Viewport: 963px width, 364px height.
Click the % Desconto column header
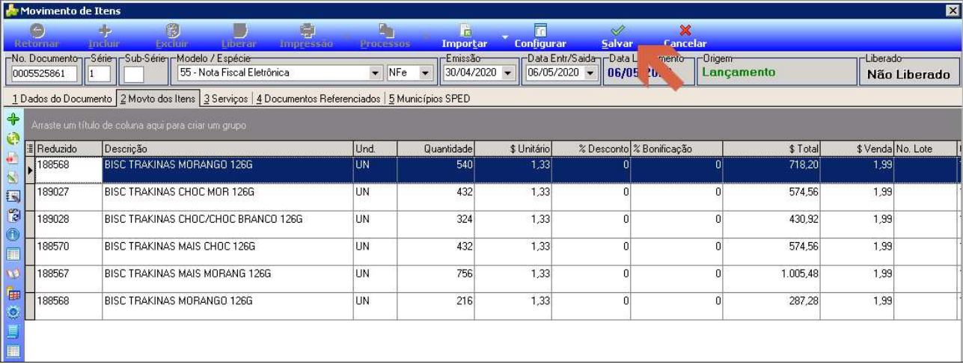[x=592, y=149]
